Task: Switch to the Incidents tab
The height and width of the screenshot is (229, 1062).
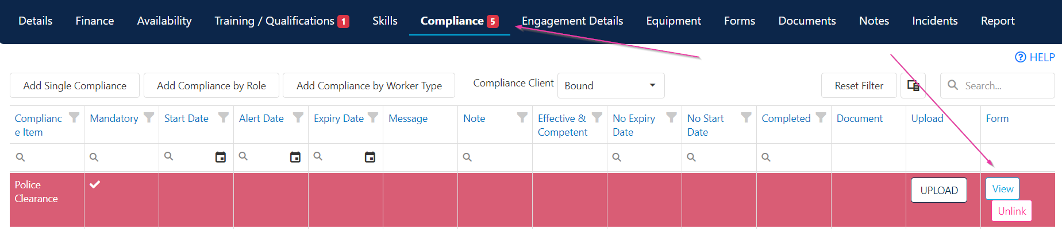Action: tap(935, 21)
